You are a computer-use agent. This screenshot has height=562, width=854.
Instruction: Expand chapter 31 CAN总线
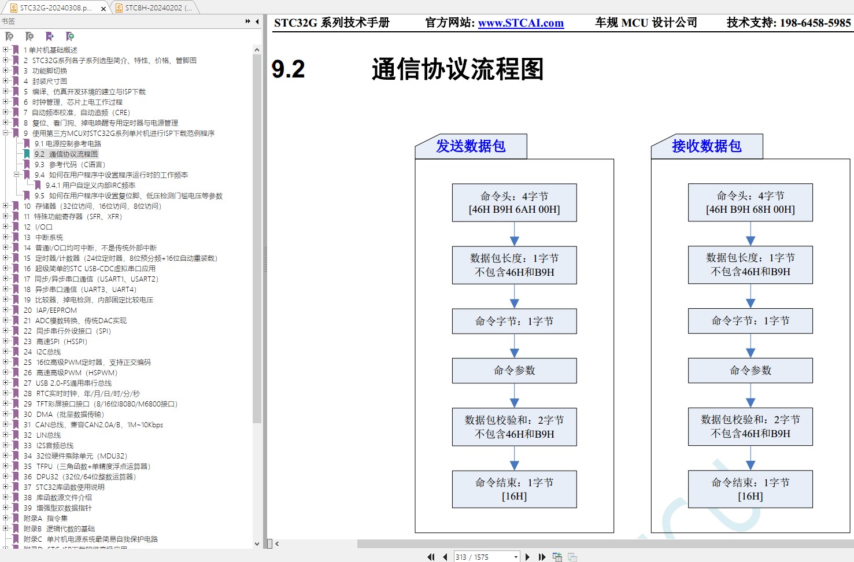6,424
